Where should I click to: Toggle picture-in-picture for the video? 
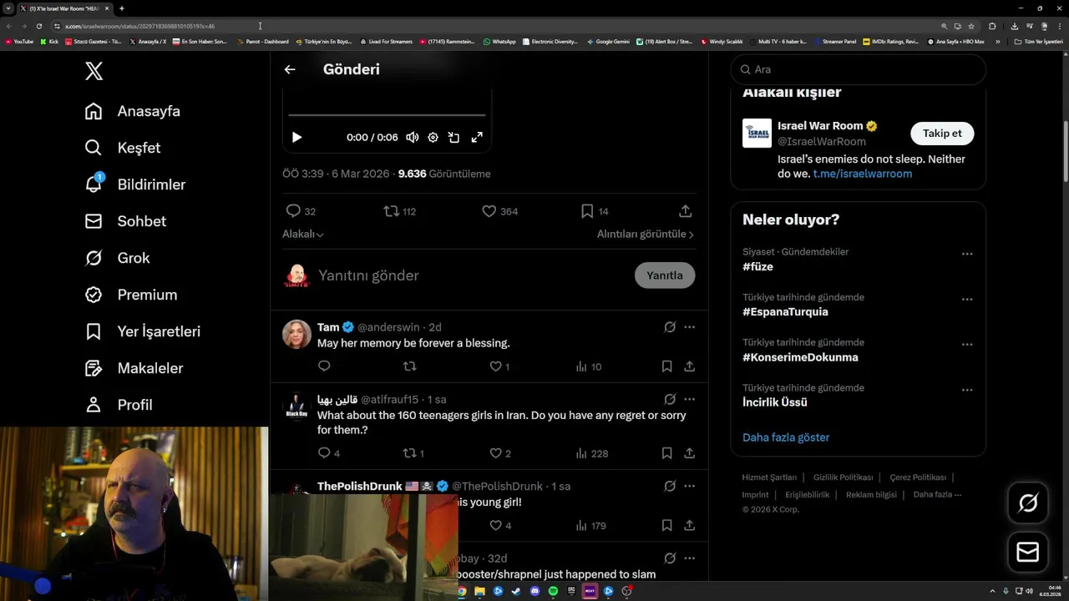click(454, 137)
